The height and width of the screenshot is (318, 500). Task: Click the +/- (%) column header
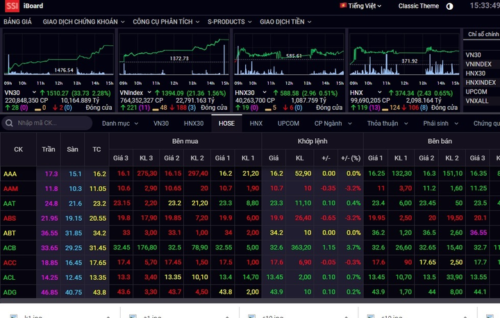click(x=351, y=158)
